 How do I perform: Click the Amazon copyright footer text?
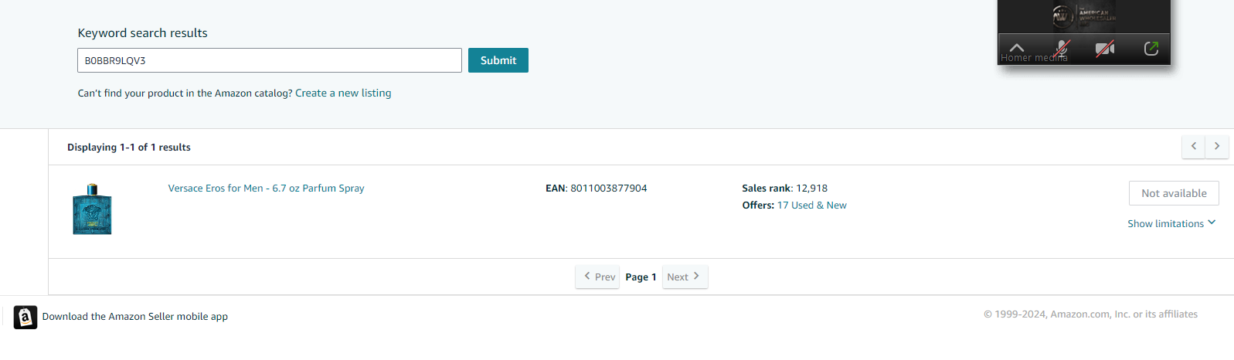[1090, 314]
